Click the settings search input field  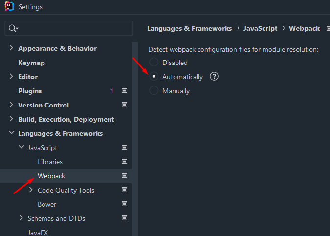69,28
